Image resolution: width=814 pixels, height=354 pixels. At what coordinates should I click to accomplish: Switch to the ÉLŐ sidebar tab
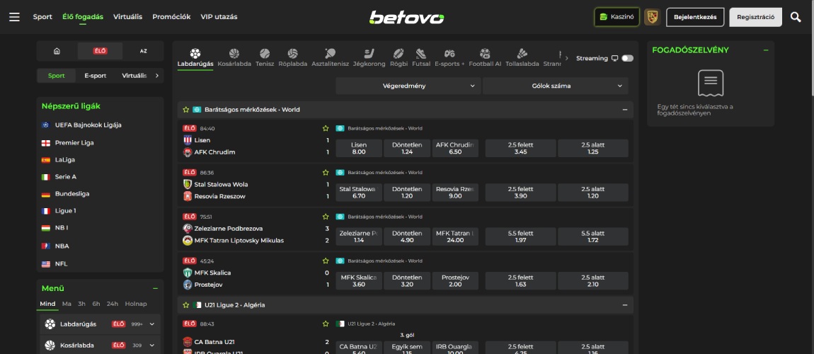[x=101, y=51]
